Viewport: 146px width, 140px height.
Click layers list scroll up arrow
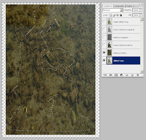(x=142, y=19)
